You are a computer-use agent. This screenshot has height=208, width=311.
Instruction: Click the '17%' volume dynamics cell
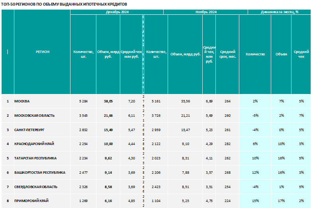point(281,201)
